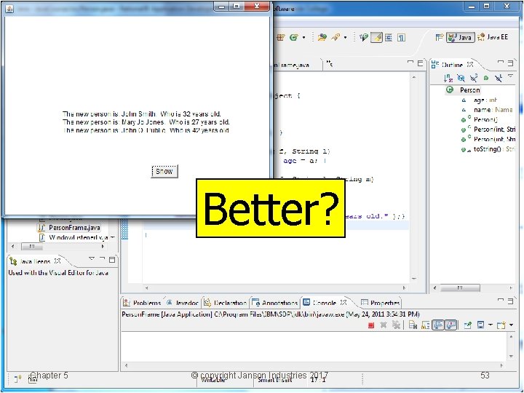Toggle Hide Fields in the Outline toolbar
This screenshot has height=393, width=524.
[x=461, y=78]
